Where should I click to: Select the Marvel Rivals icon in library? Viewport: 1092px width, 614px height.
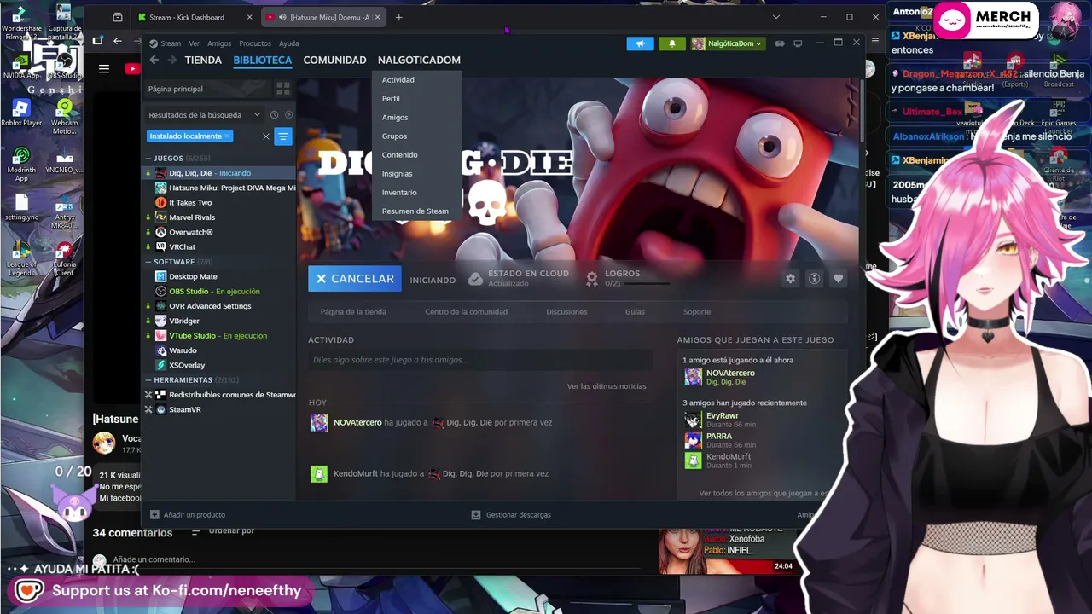160,217
